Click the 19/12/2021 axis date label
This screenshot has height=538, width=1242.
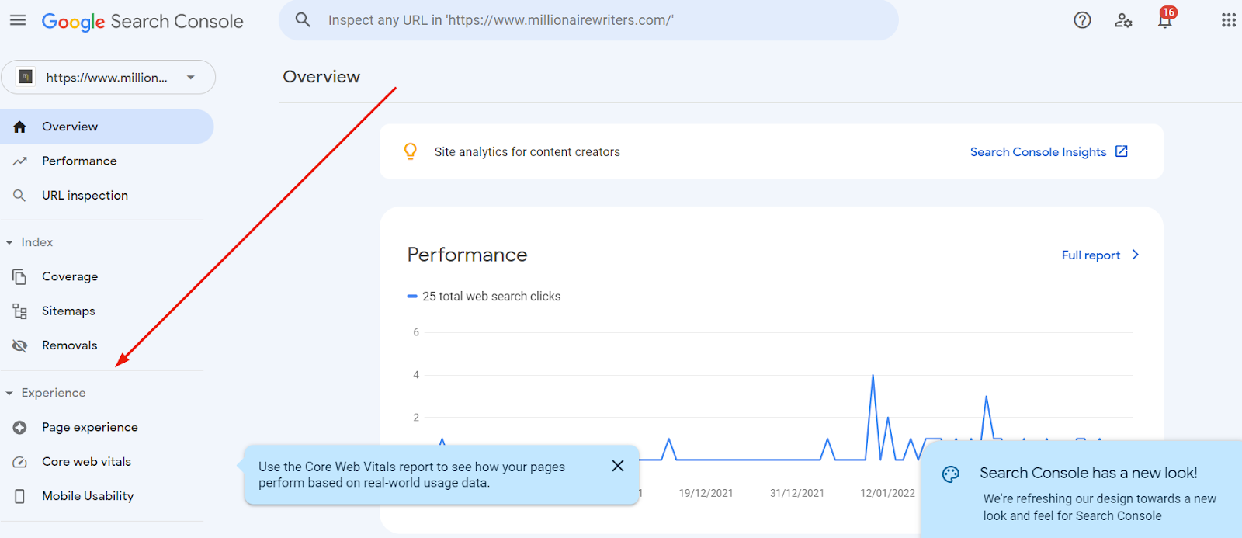point(706,493)
